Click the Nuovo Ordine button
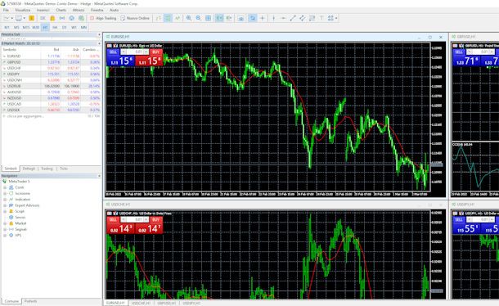 (x=135, y=18)
